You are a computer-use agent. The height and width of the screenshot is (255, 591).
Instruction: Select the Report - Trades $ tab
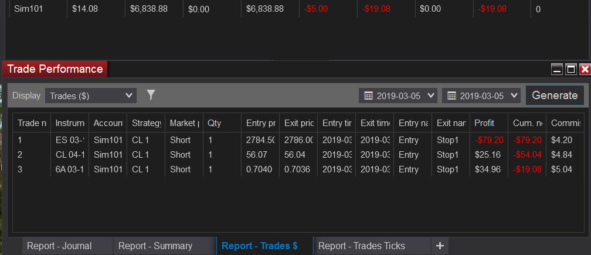click(x=260, y=246)
